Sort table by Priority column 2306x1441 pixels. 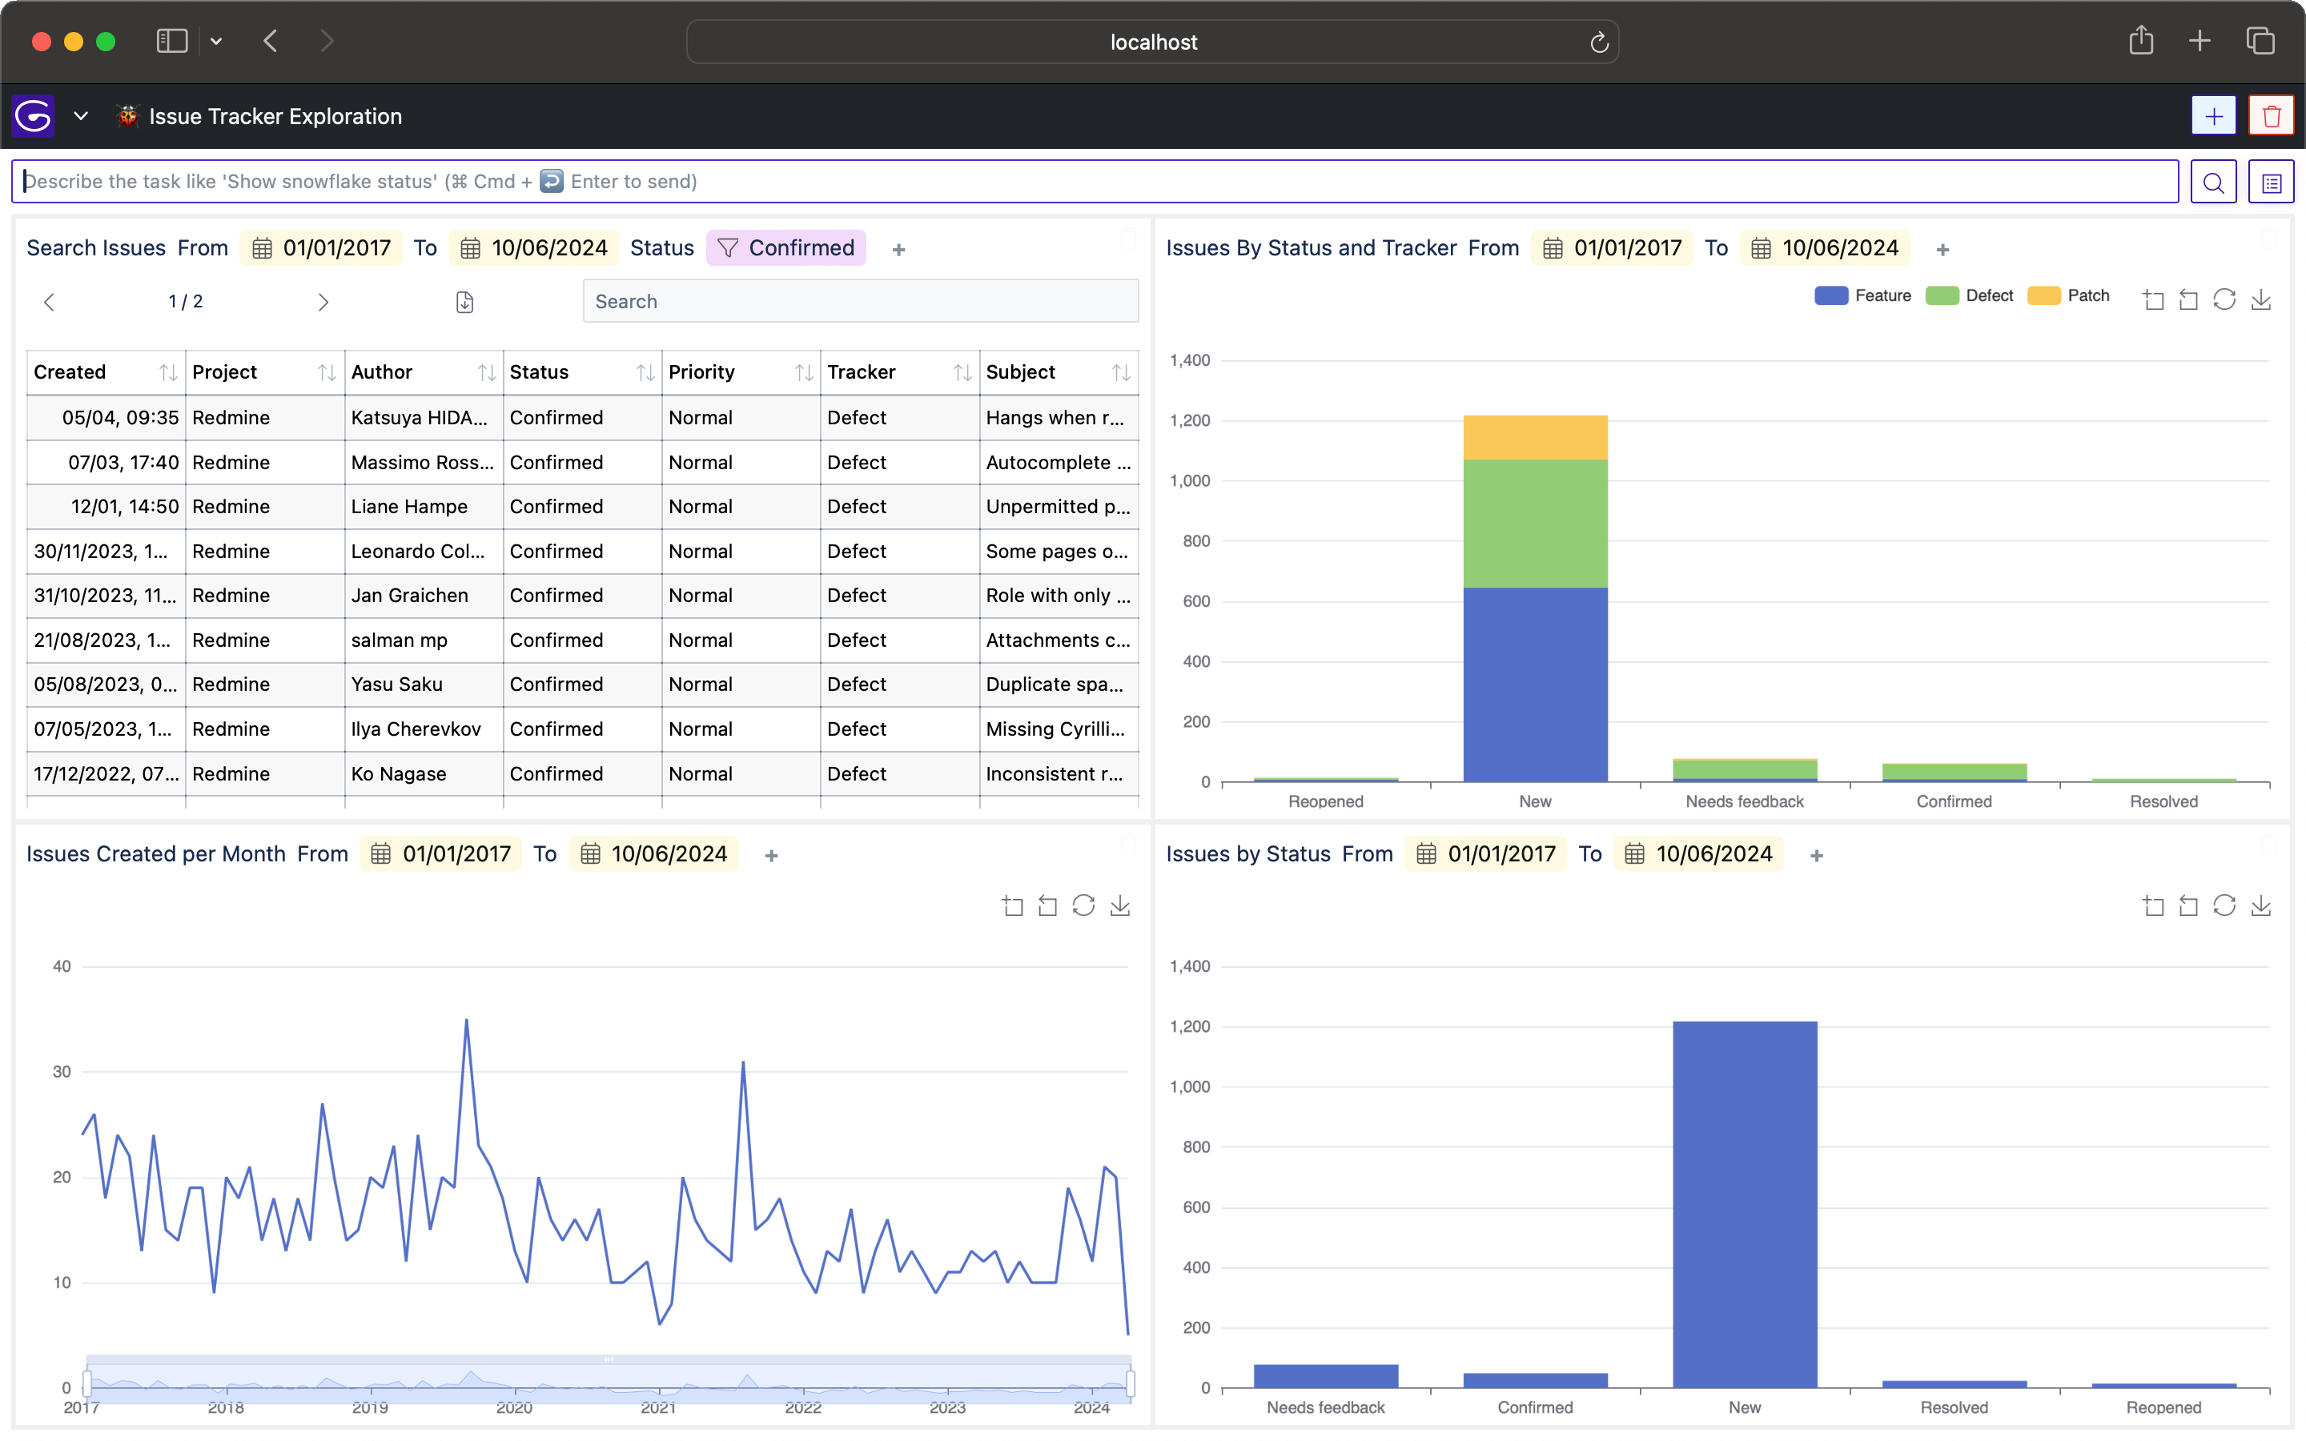pyautogui.click(x=803, y=372)
